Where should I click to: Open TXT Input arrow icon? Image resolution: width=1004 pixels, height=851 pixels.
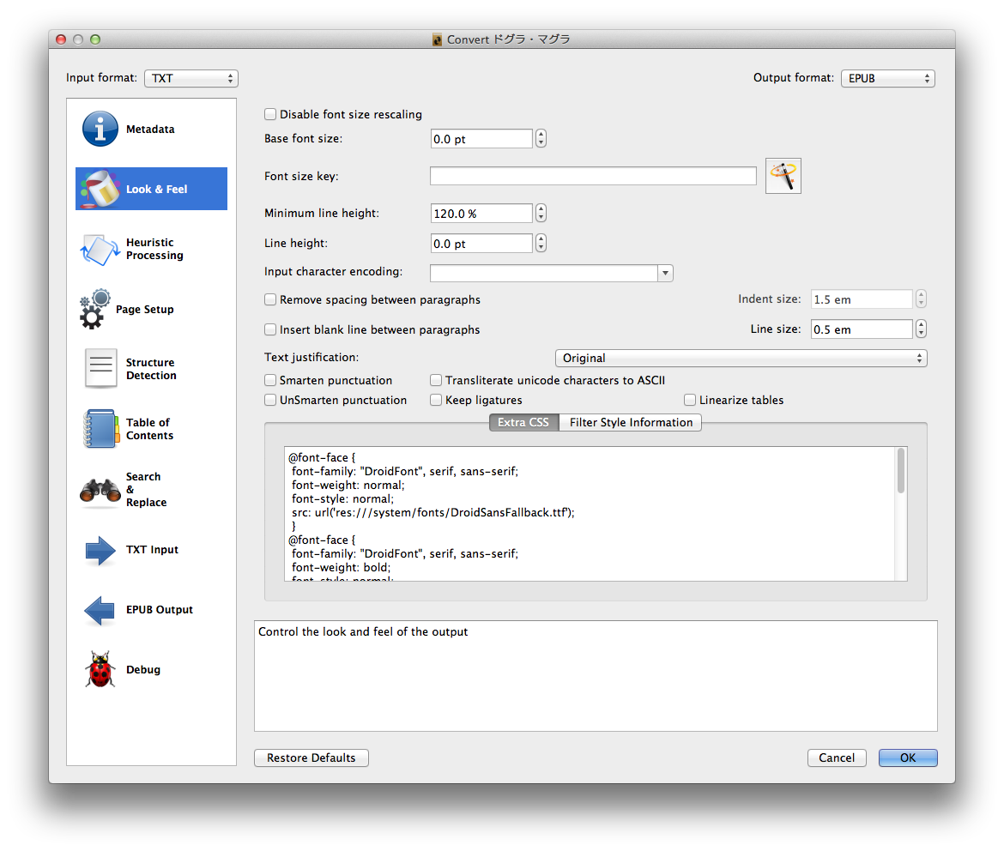(100, 550)
